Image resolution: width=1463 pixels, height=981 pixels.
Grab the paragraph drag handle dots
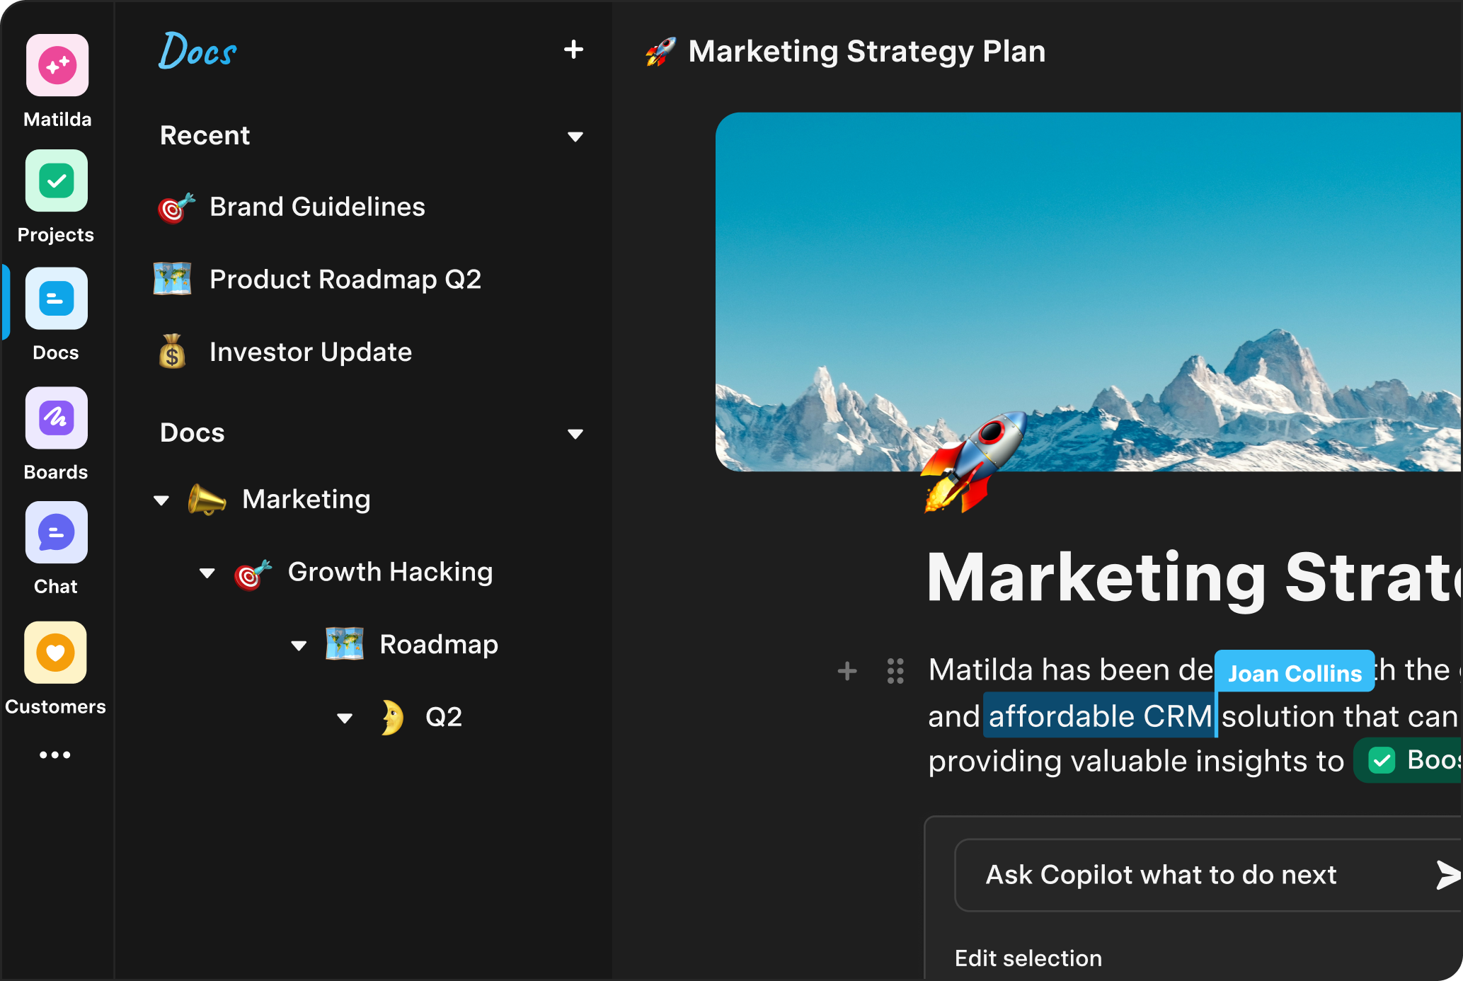895,671
